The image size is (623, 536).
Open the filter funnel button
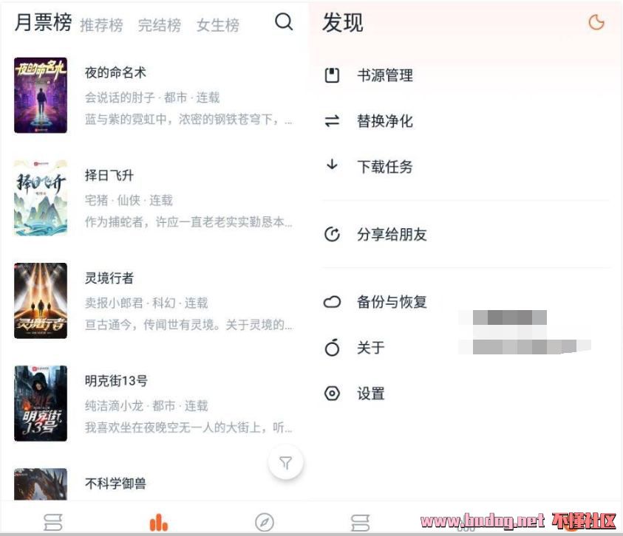click(x=286, y=463)
